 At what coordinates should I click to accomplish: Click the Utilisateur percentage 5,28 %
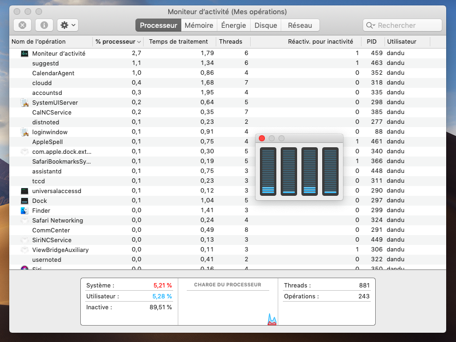162,296
